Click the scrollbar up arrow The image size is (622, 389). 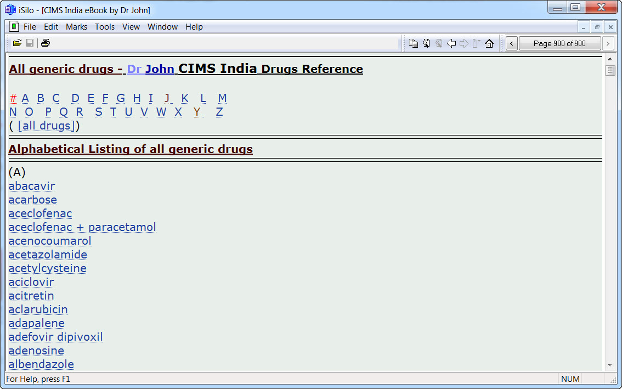(610, 59)
